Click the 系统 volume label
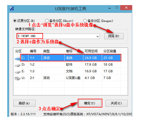This screenshot has width=144, height=119. pyautogui.click(x=69, y=58)
